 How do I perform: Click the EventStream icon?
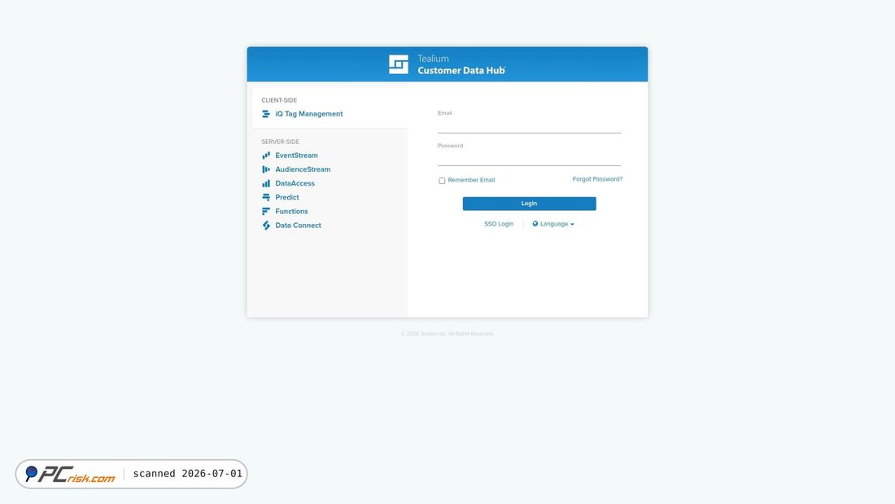pyautogui.click(x=266, y=156)
